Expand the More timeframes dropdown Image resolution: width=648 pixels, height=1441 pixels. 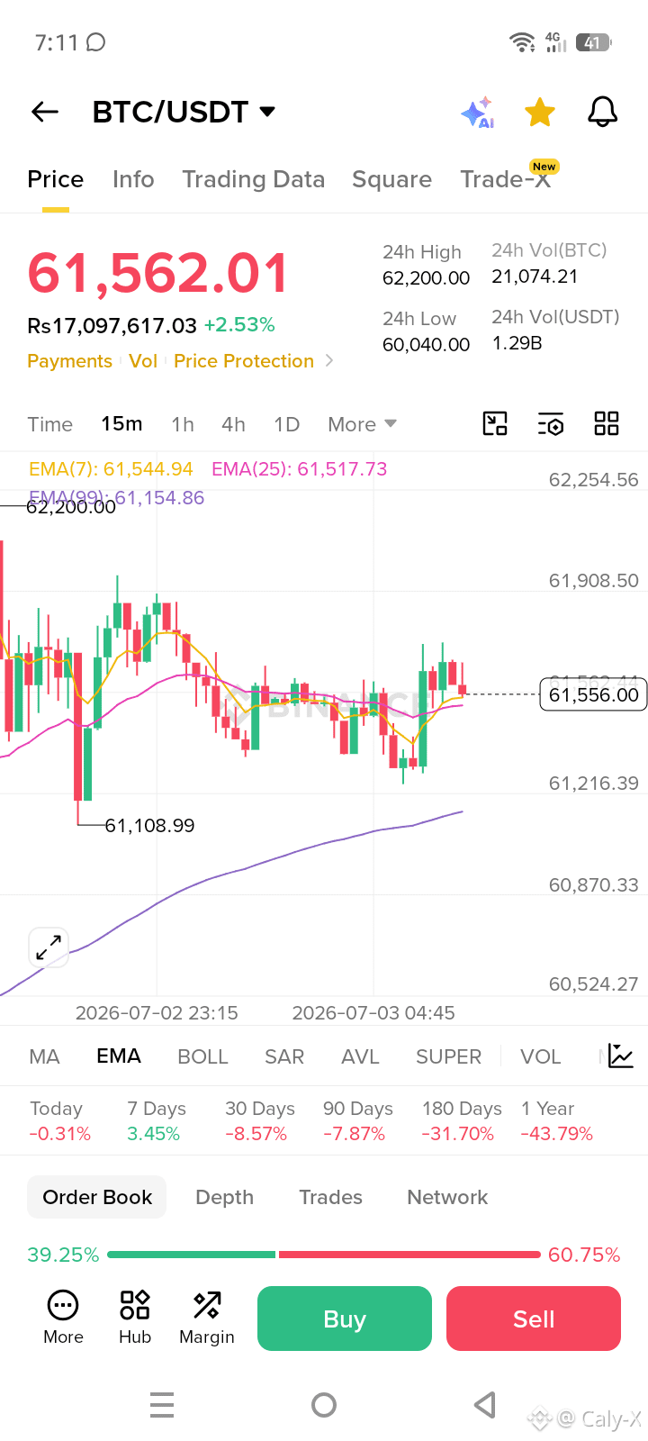point(362,424)
